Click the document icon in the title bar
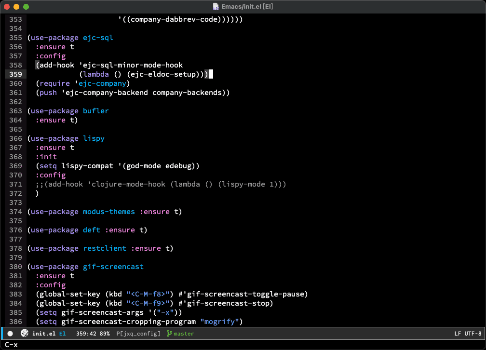486x350 pixels. click(x=216, y=7)
